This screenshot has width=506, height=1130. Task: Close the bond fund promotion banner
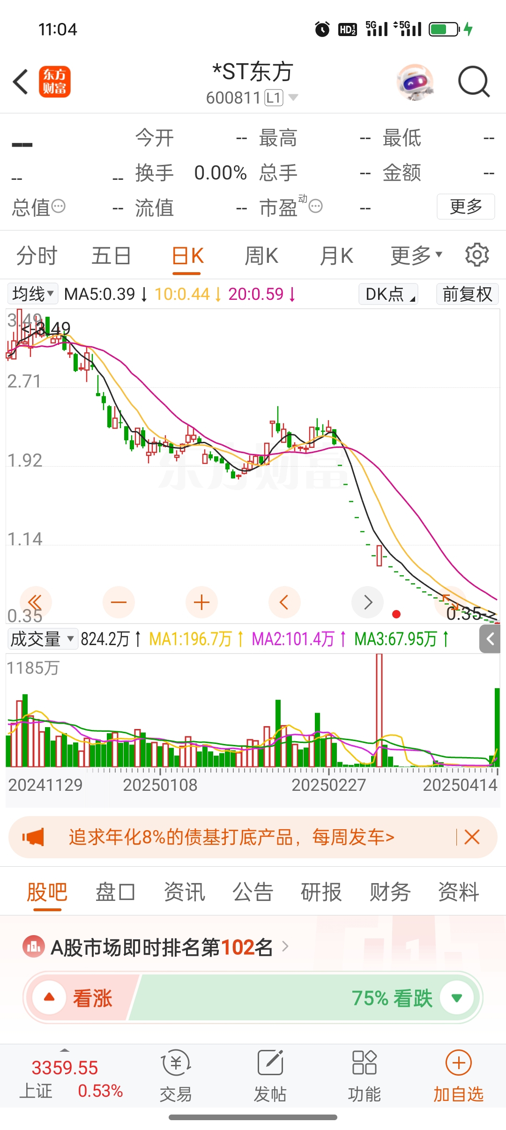point(472,837)
